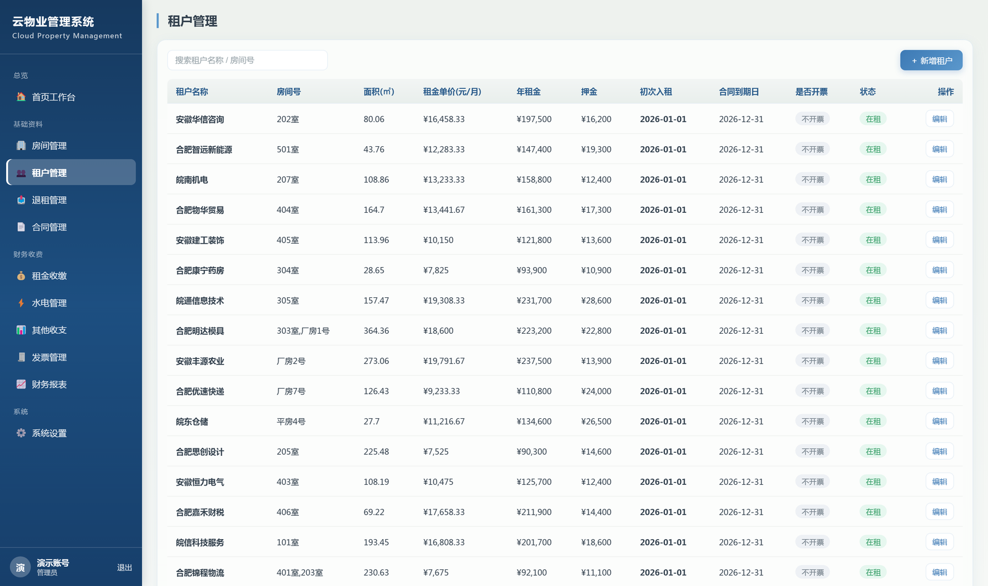The height and width of the screenshot is (586, 988).
Task: Click the tenant name search field
Action: pyautogui.click(x=247, y=60)
